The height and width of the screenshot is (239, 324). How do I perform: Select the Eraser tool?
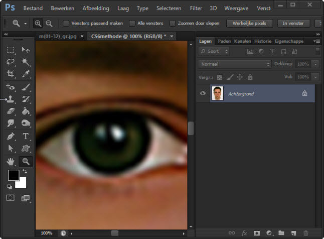click(11, 111)
